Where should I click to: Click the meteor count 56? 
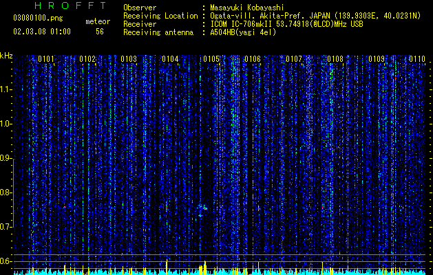(x=100, y=32)
